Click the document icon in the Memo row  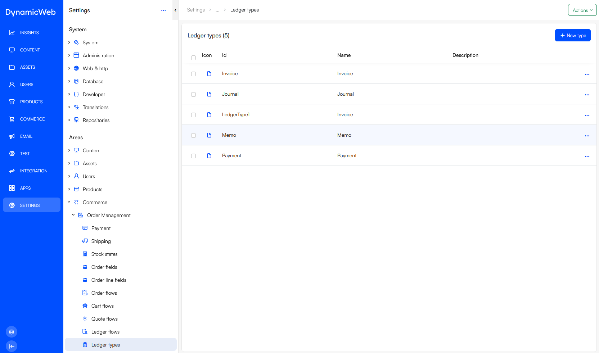click(x=209, y=135)
